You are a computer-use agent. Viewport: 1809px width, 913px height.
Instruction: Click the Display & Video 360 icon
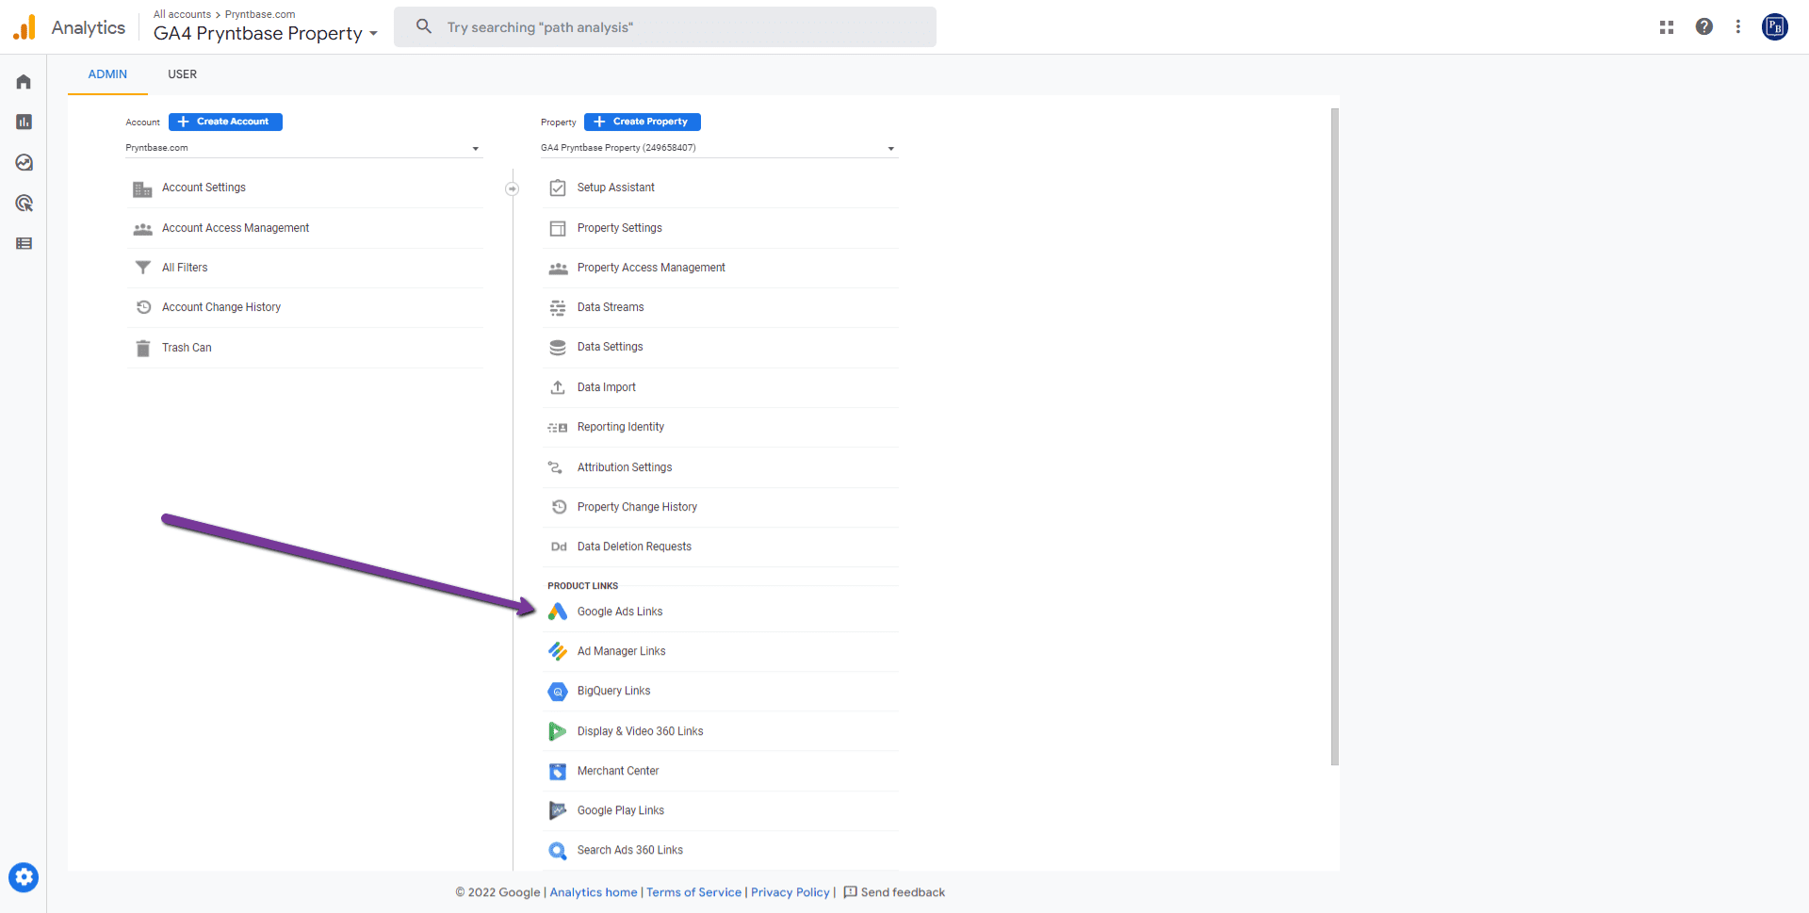pyautogui.click(x=558, y=731)
